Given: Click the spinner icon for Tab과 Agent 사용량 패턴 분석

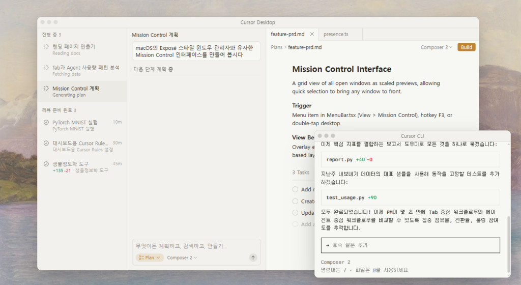Looking at the screenshot, I should (x=46, y=68).
